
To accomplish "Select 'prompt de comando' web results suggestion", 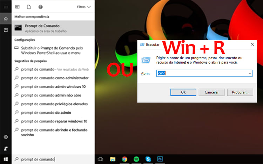I will [53, 69].
